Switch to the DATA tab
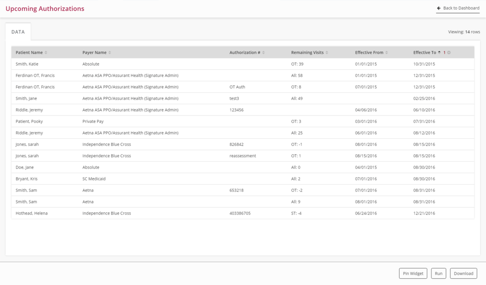 click(x=18, y=32)
